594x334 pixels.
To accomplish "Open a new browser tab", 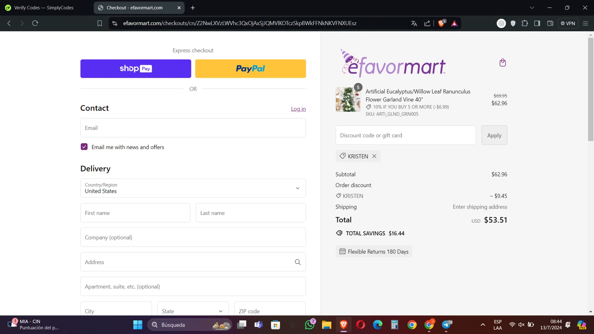I will [x=193, y=8].
